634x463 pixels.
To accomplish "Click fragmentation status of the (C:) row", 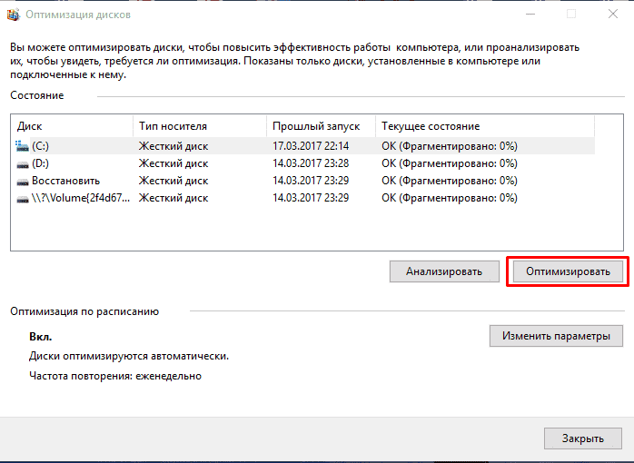I will click(x=450, y=146).
